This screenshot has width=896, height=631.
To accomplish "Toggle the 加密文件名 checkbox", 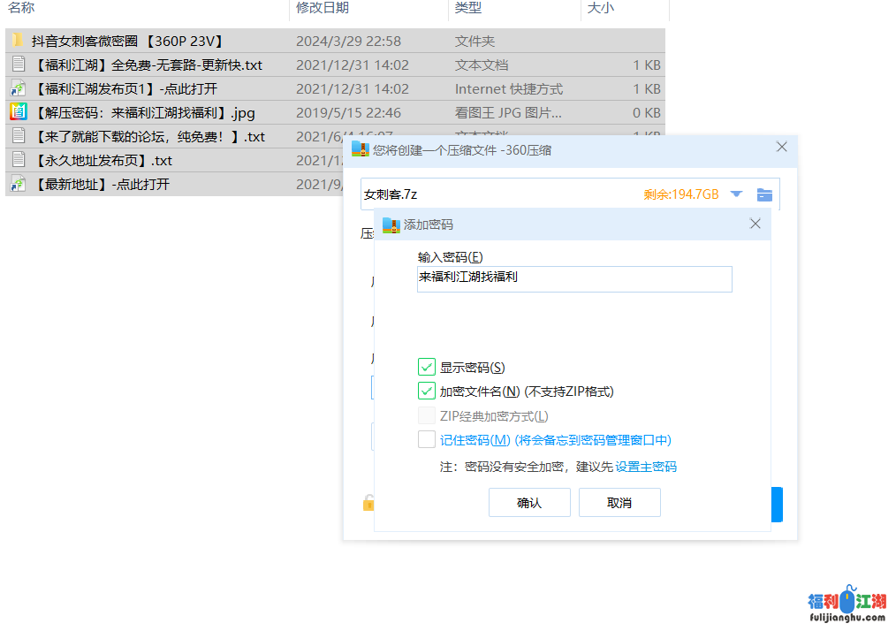I will click(x=427, y=392).
